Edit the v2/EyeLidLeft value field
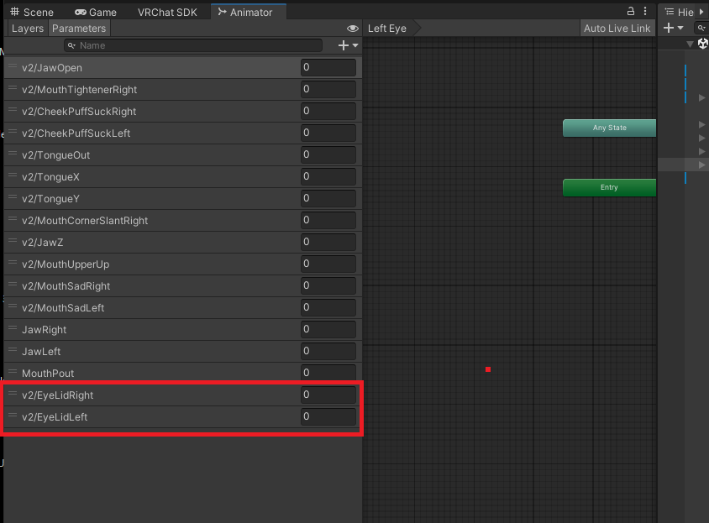Viewport: 709px width, 523px height. point(328,416)
